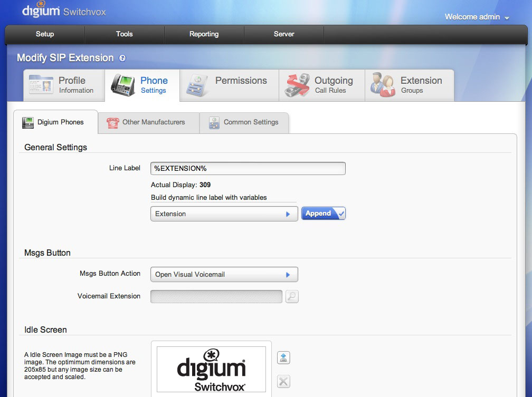The width and height of the screenshot is (532, 397).
Task: Open the Server menu
Action: (x=284, y=34)
